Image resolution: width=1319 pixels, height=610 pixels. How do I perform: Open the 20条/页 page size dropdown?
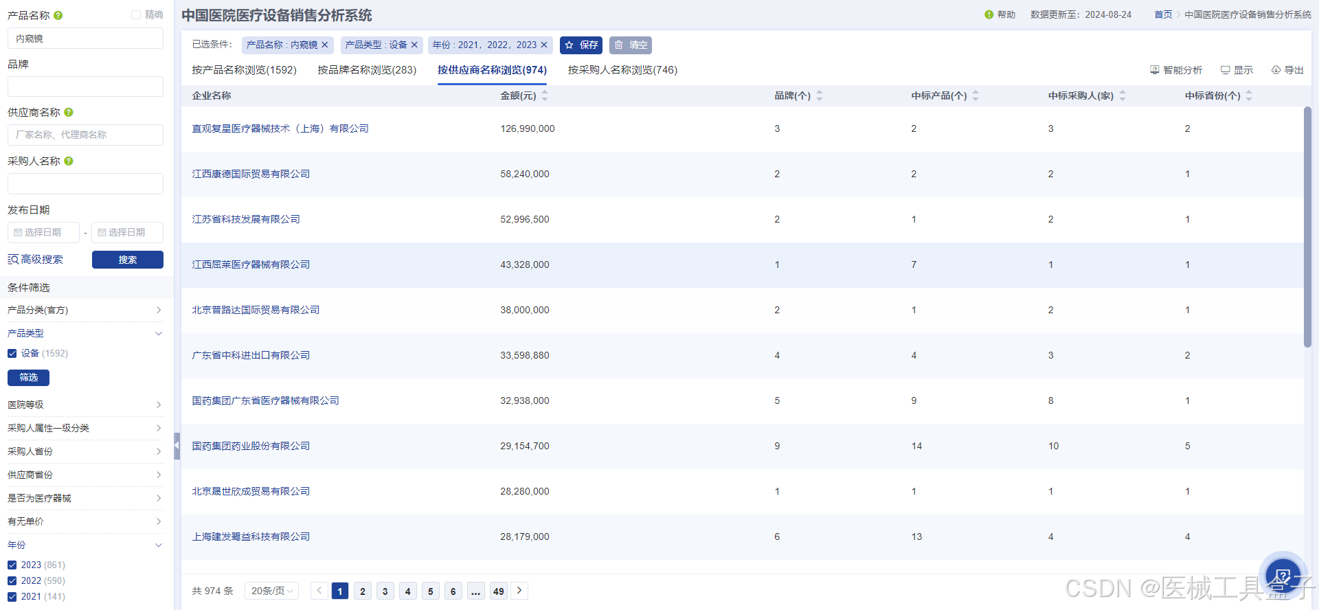click(271, 591)
